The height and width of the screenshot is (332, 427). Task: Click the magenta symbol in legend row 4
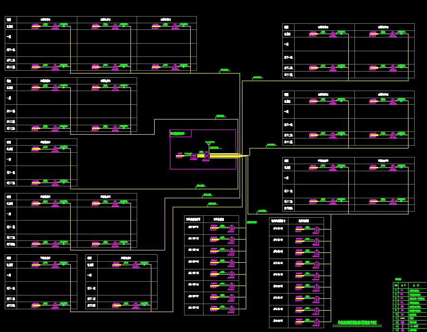point(402,290)
